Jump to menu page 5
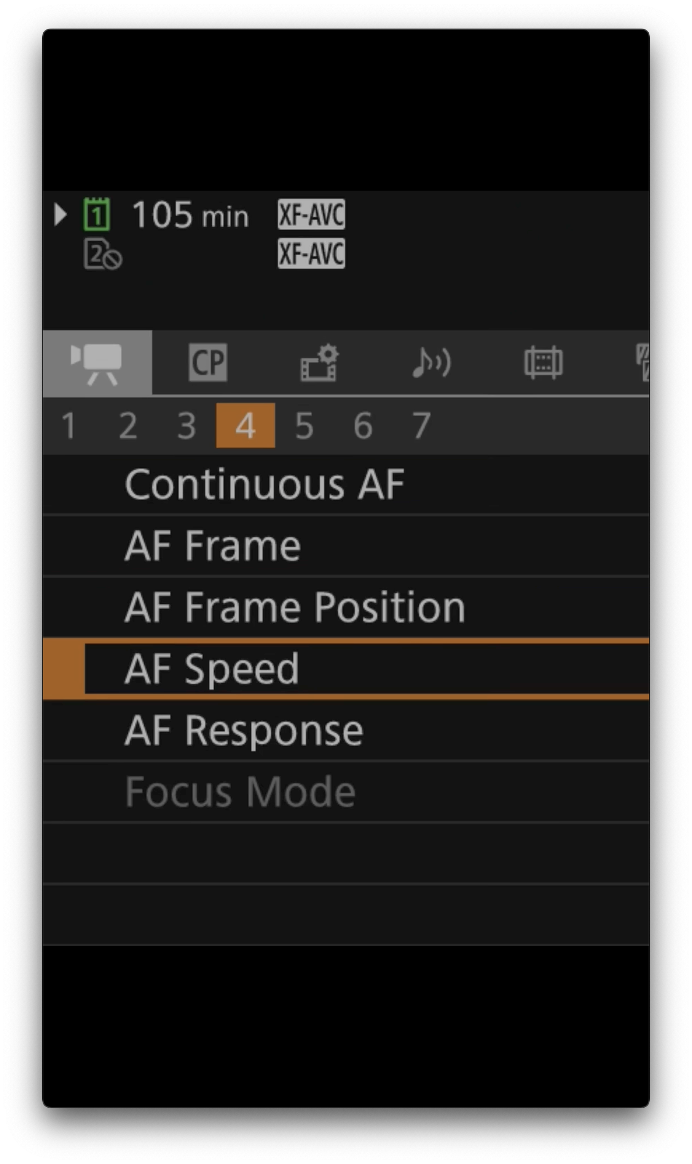Image resolution: width=692 pixels, height=1164 pixels. pyautogui.click(x=304, y=425)
